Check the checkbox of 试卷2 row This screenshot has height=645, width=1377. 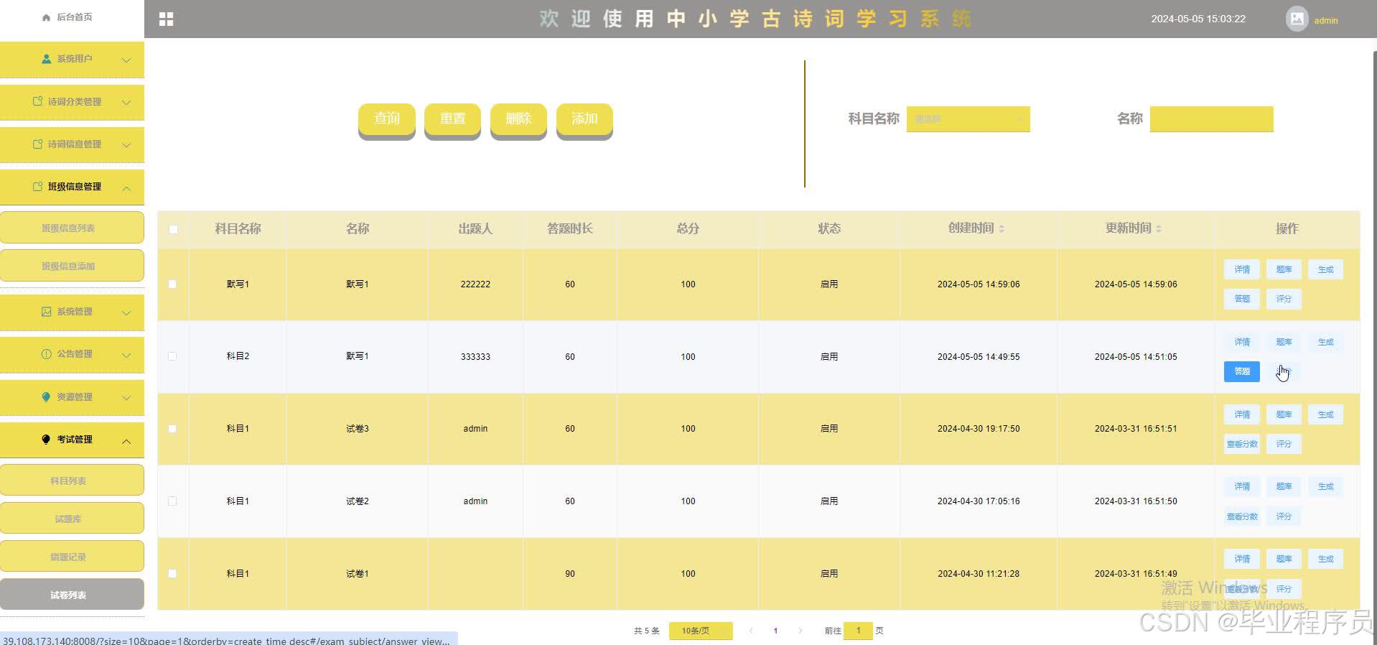(172, 501)
